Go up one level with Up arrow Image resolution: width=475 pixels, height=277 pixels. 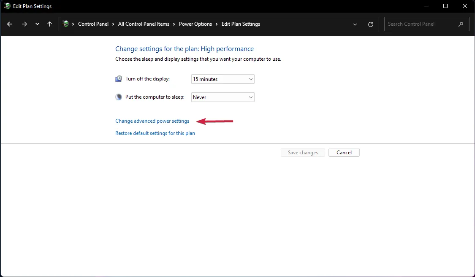(x=50, y=24)
